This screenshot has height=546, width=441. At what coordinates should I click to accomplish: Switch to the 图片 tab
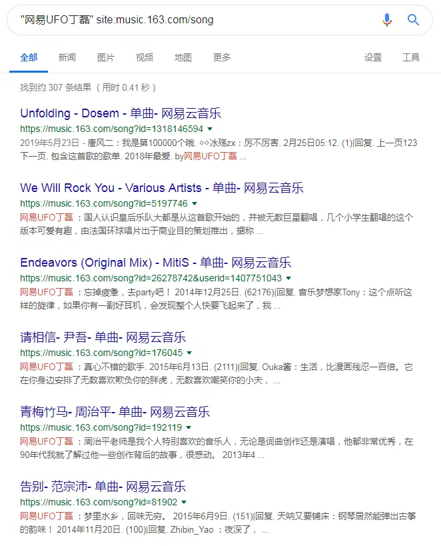tap(106, 57)
